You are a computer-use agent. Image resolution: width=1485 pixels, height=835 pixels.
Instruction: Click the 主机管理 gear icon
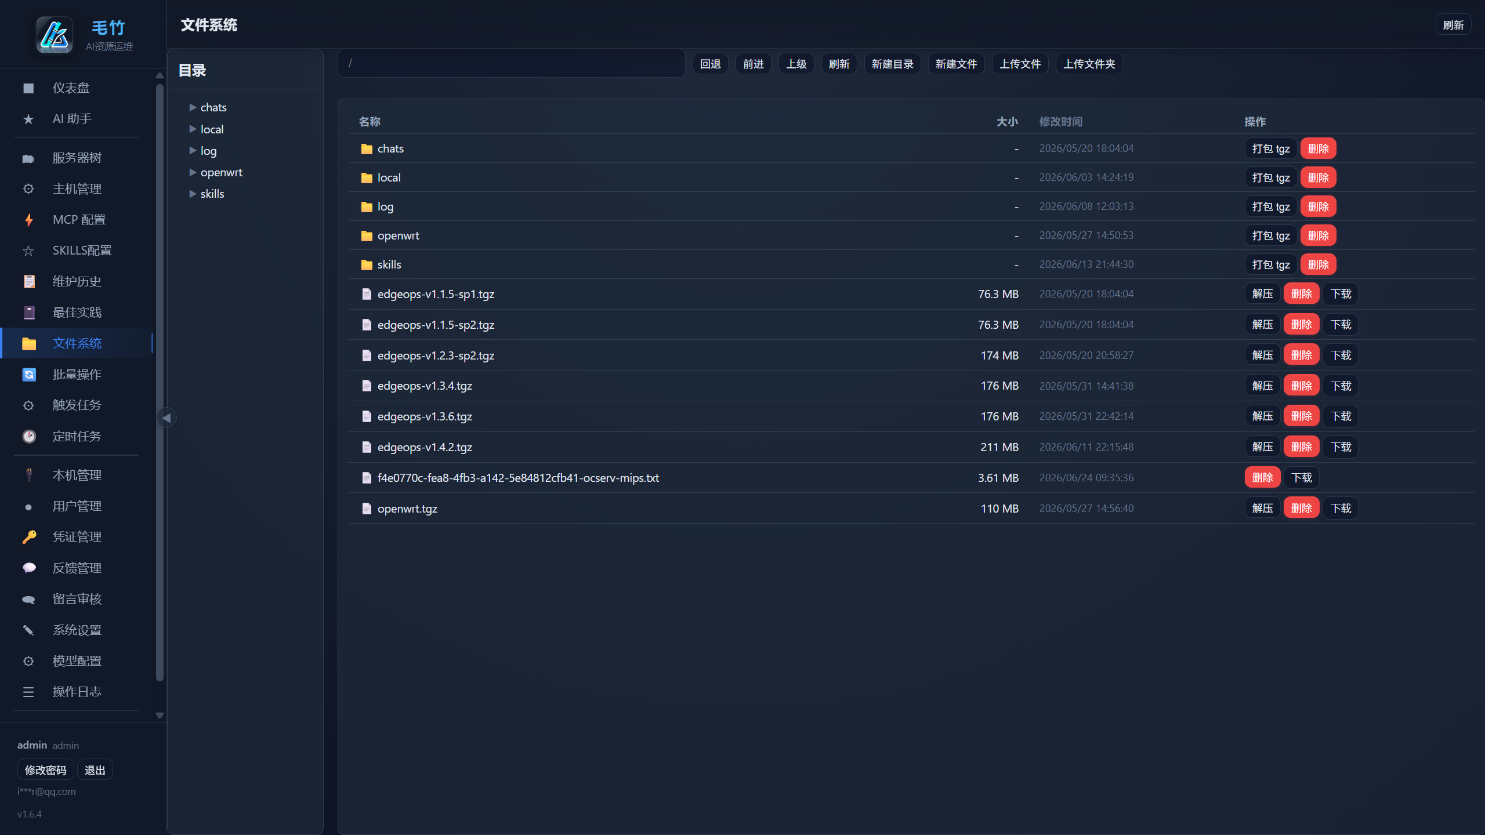pos(28,189)
